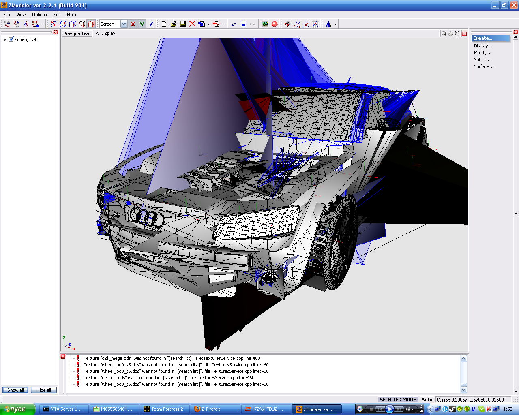519x415 pixels.
Task: Click the viewport zoom magnifier icon
Action: [444, 34]
